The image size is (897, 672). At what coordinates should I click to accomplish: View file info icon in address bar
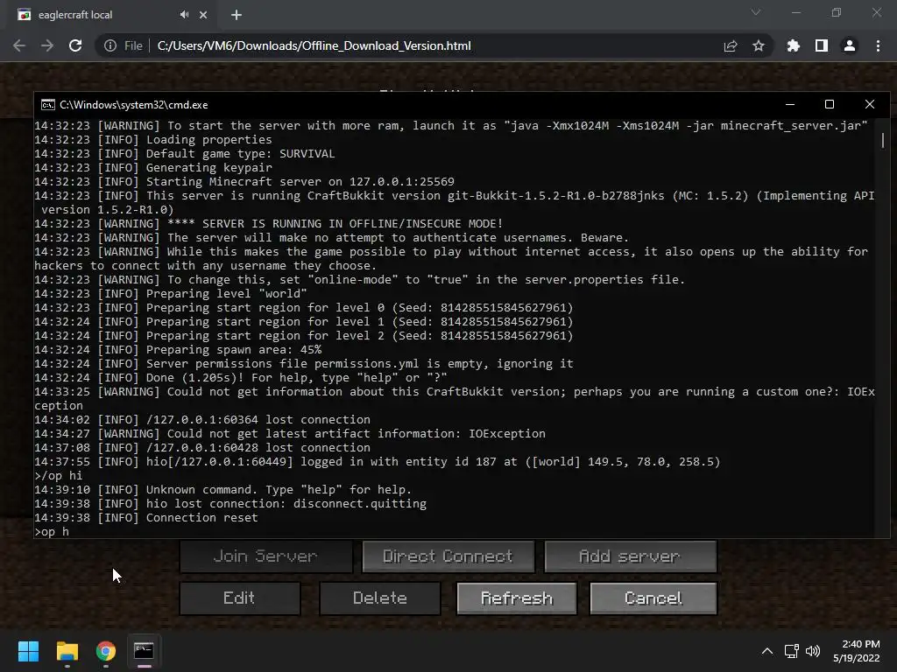coord(110,45)
